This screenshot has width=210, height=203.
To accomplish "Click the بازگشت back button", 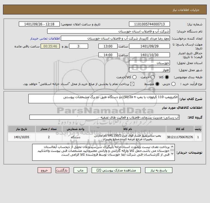I will click(x=62, y=170).
